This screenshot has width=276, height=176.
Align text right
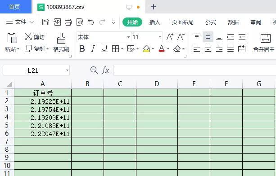[x=219, y=48]
